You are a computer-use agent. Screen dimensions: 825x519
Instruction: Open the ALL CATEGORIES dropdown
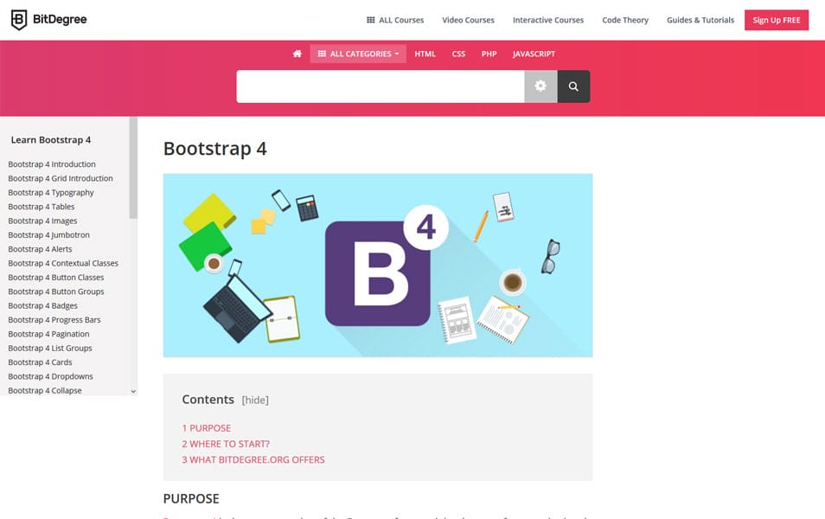(358, 54)
